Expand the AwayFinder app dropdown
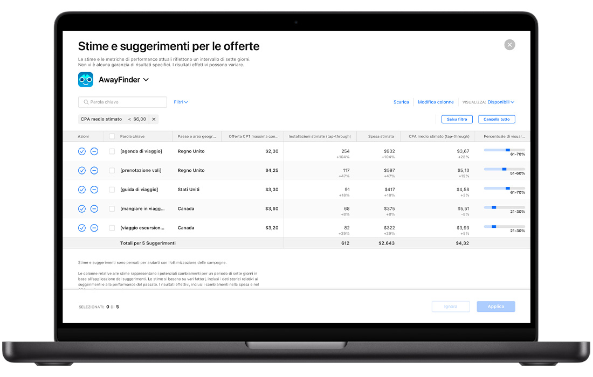 click(146, 80)
